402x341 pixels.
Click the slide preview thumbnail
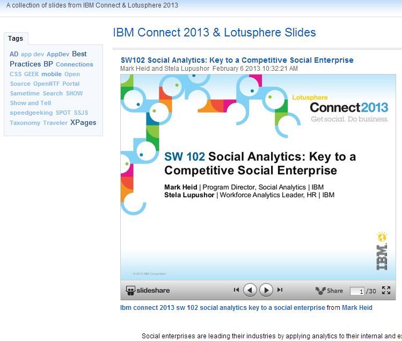(258, 177)
